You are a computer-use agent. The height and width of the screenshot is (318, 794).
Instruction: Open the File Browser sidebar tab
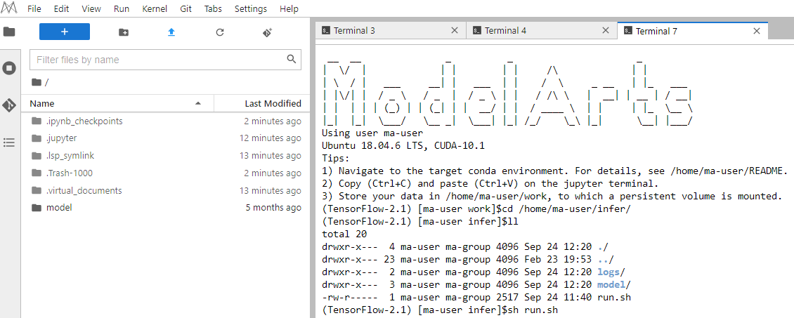[x=9, y=32]
